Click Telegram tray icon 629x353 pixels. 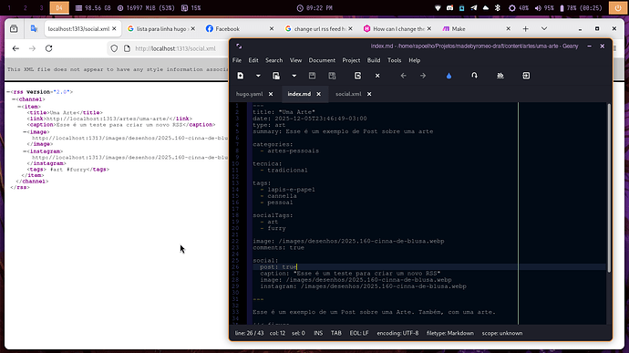pyautogui.click(x=474, y=7)
